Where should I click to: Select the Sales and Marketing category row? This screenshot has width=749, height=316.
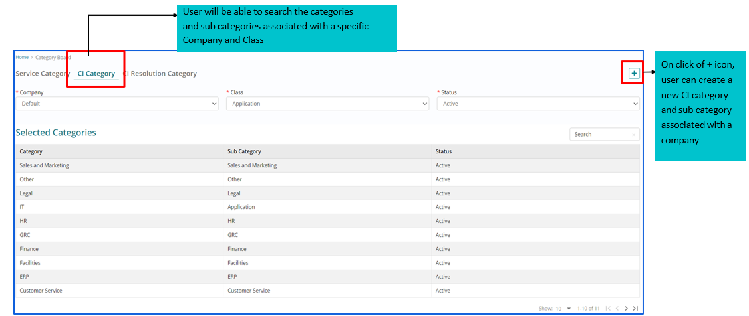tap(45, 165)
